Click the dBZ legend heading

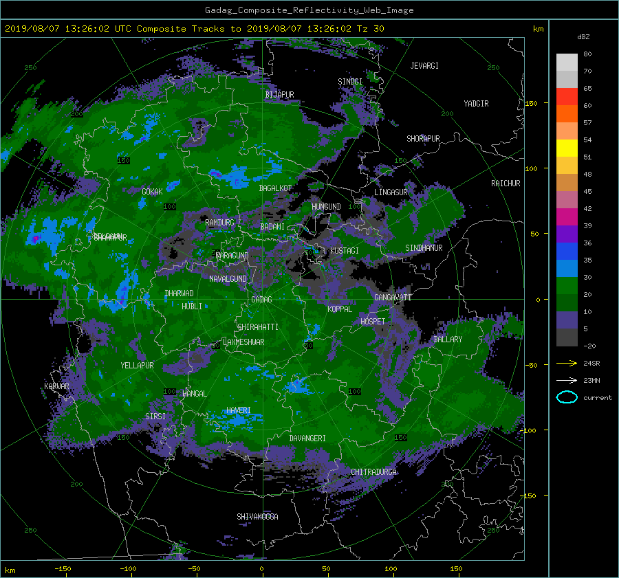[x=583, y=36]
